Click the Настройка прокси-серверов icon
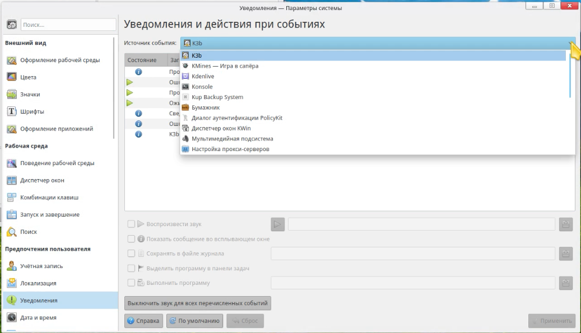581x333 pixels. tap(185, 149)
